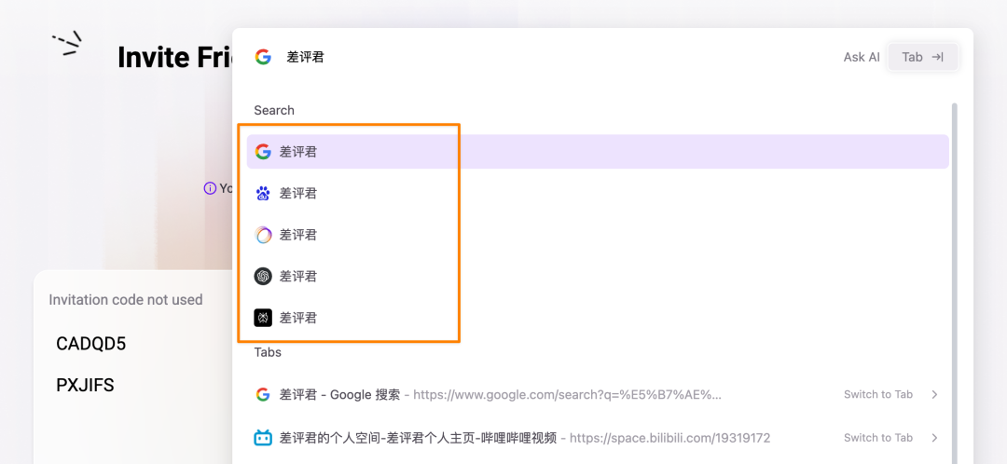1007x464 pixels.
Task: Click the Tab key button next to Ask AI
Action: click(922, 57)
